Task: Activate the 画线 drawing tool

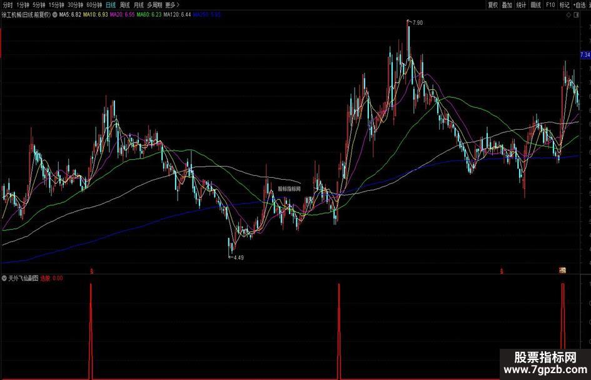Action: tap(535, 5)
